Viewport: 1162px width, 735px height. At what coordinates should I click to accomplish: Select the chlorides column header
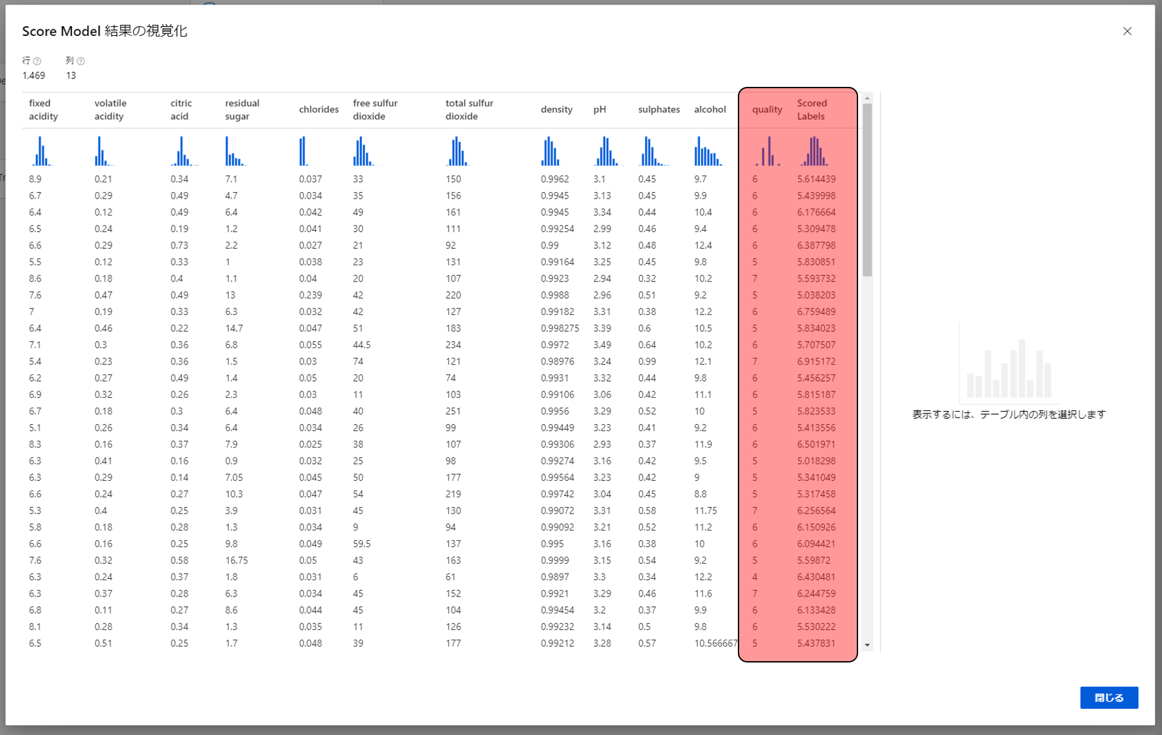click(x=318, y=110)
